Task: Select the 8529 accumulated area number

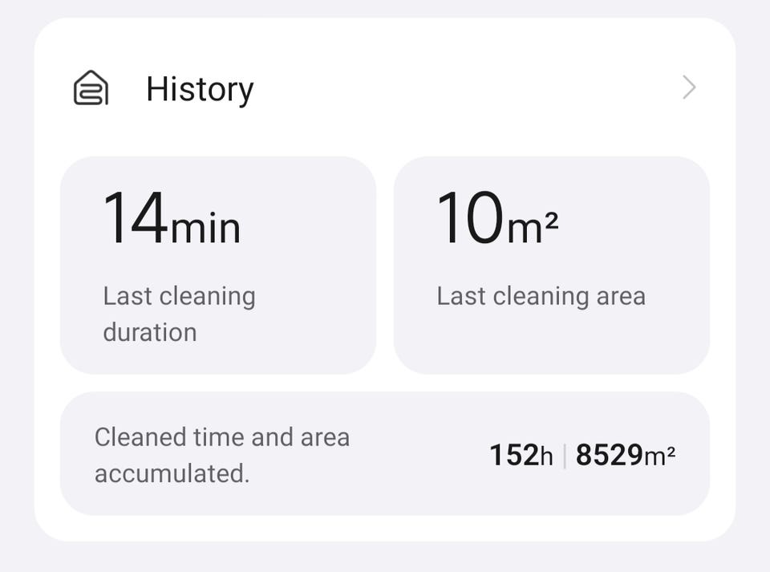Action: click(610, 456)
